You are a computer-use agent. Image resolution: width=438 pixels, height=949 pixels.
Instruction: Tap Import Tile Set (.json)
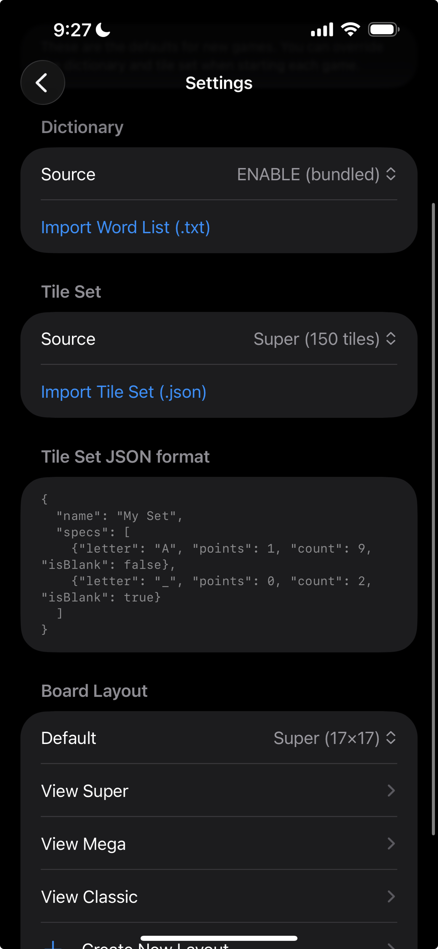pyautogui.click(x=123, y=391)
